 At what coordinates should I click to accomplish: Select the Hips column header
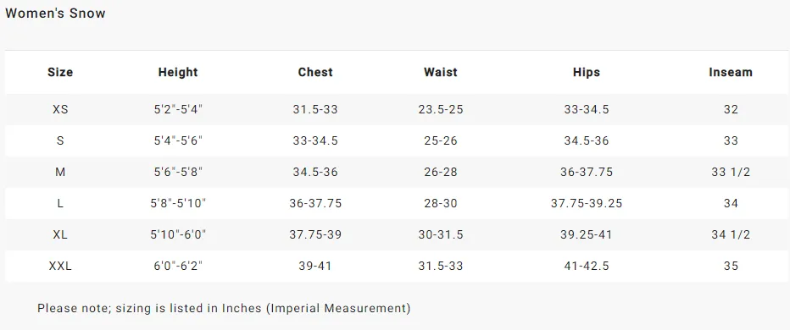tap(587, 72)
